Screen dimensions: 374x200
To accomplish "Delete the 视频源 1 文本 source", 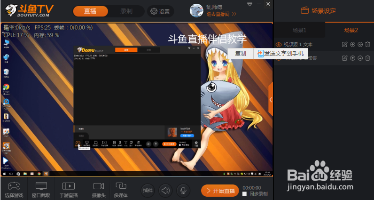I will [368, 44].
